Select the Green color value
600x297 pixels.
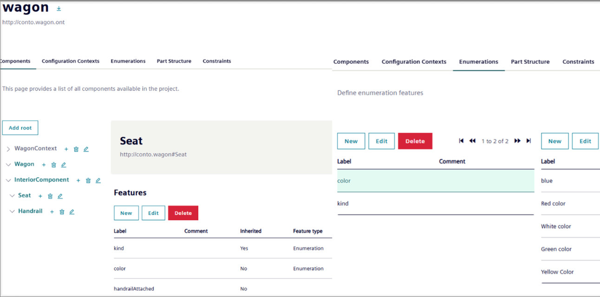click(570, 249)
